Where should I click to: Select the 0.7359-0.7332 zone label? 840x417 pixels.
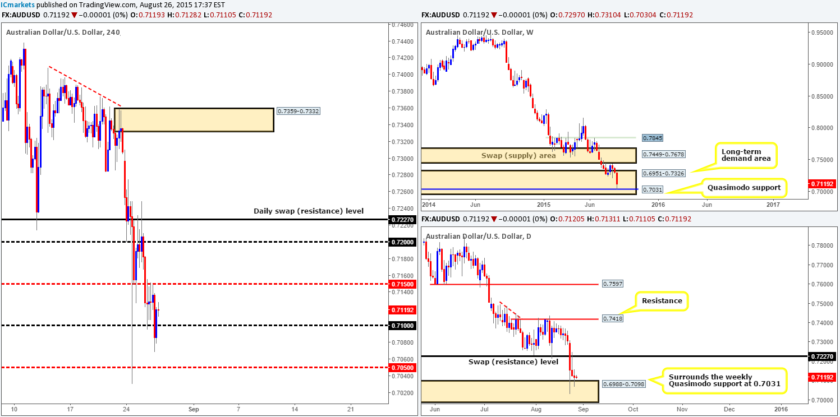300,112
